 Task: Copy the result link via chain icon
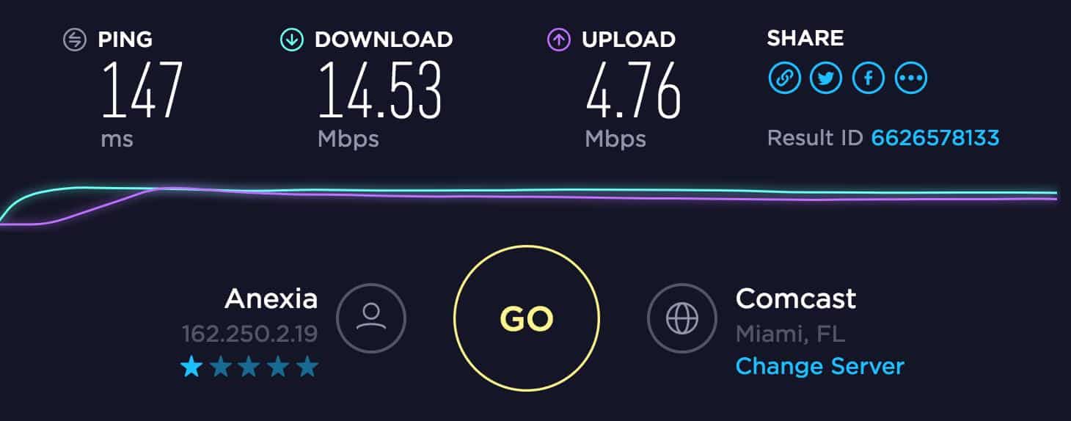click(784, 78)
